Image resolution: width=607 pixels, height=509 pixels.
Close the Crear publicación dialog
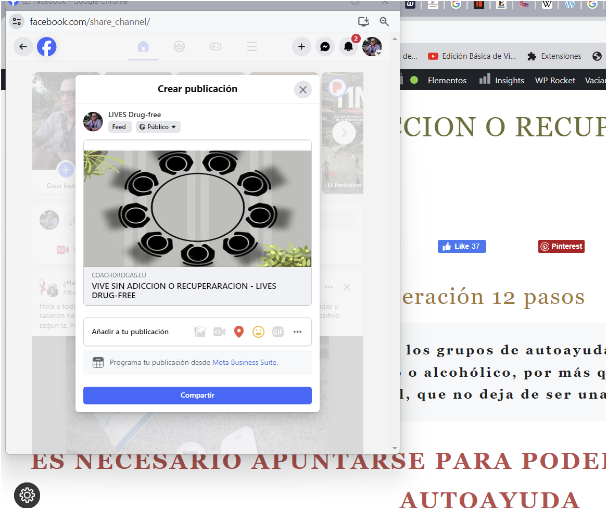(x=303, y=90)
